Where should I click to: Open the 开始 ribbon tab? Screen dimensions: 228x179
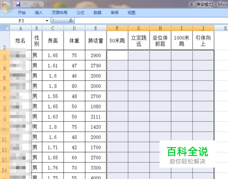21,13
